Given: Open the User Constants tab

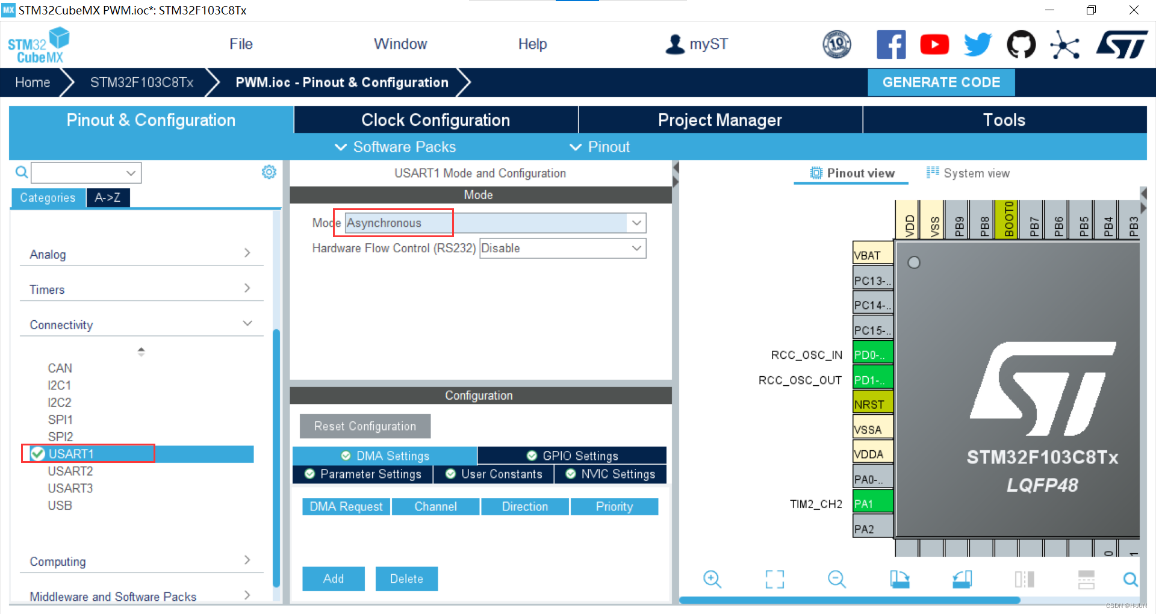Looking at the screenshot, I should (494, 474).
